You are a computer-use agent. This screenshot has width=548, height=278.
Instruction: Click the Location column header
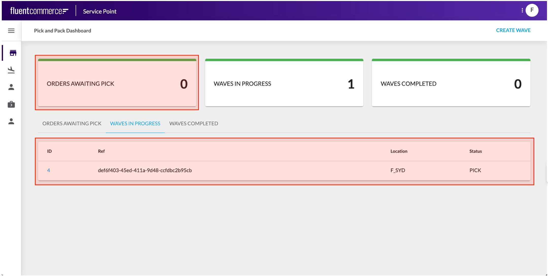coord(399,151)
